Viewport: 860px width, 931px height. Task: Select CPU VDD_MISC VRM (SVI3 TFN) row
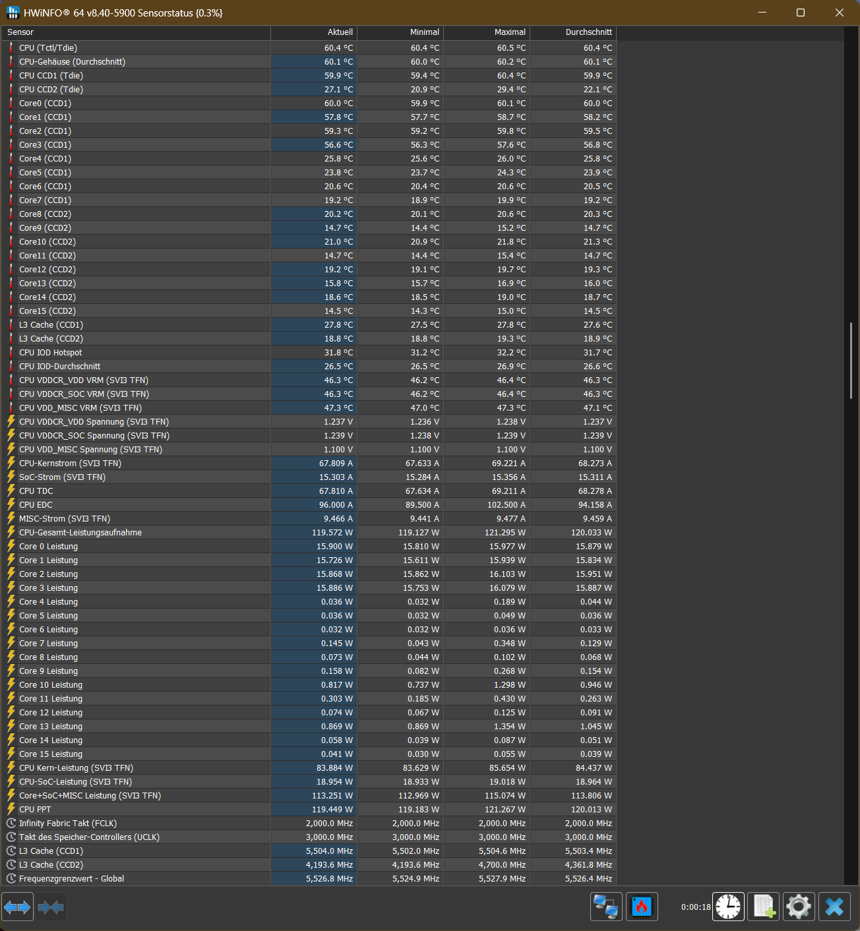309,408
